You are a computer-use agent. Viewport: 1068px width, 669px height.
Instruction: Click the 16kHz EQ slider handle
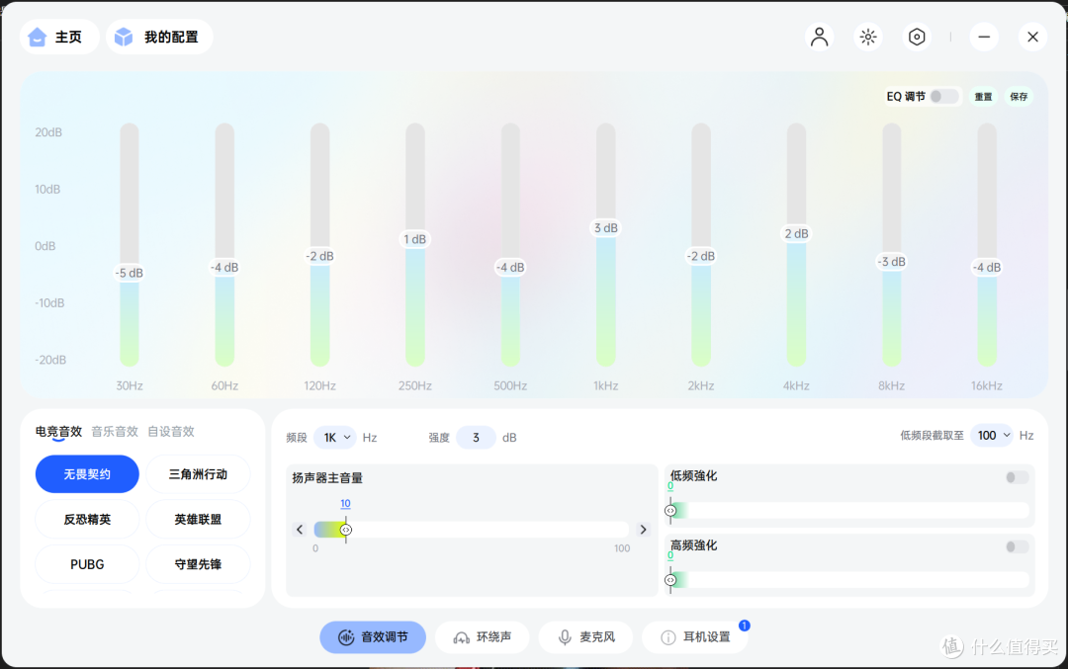[x=987, y=268]
